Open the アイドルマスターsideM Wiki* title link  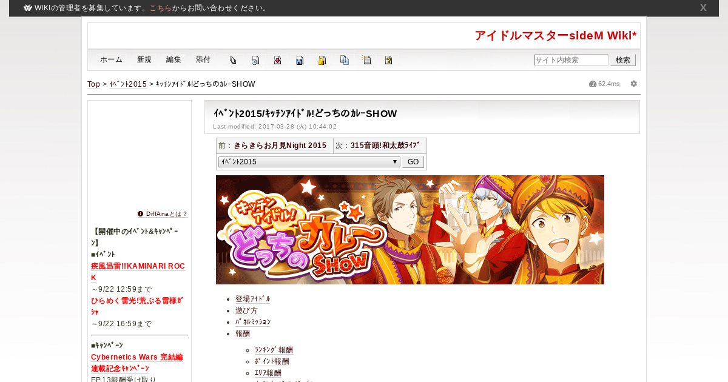click(556, 35)
